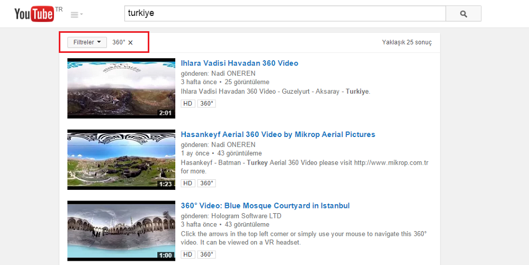Click the search box containing turkiye
This screenshot has height=265, width=529.
click(285, 13)
